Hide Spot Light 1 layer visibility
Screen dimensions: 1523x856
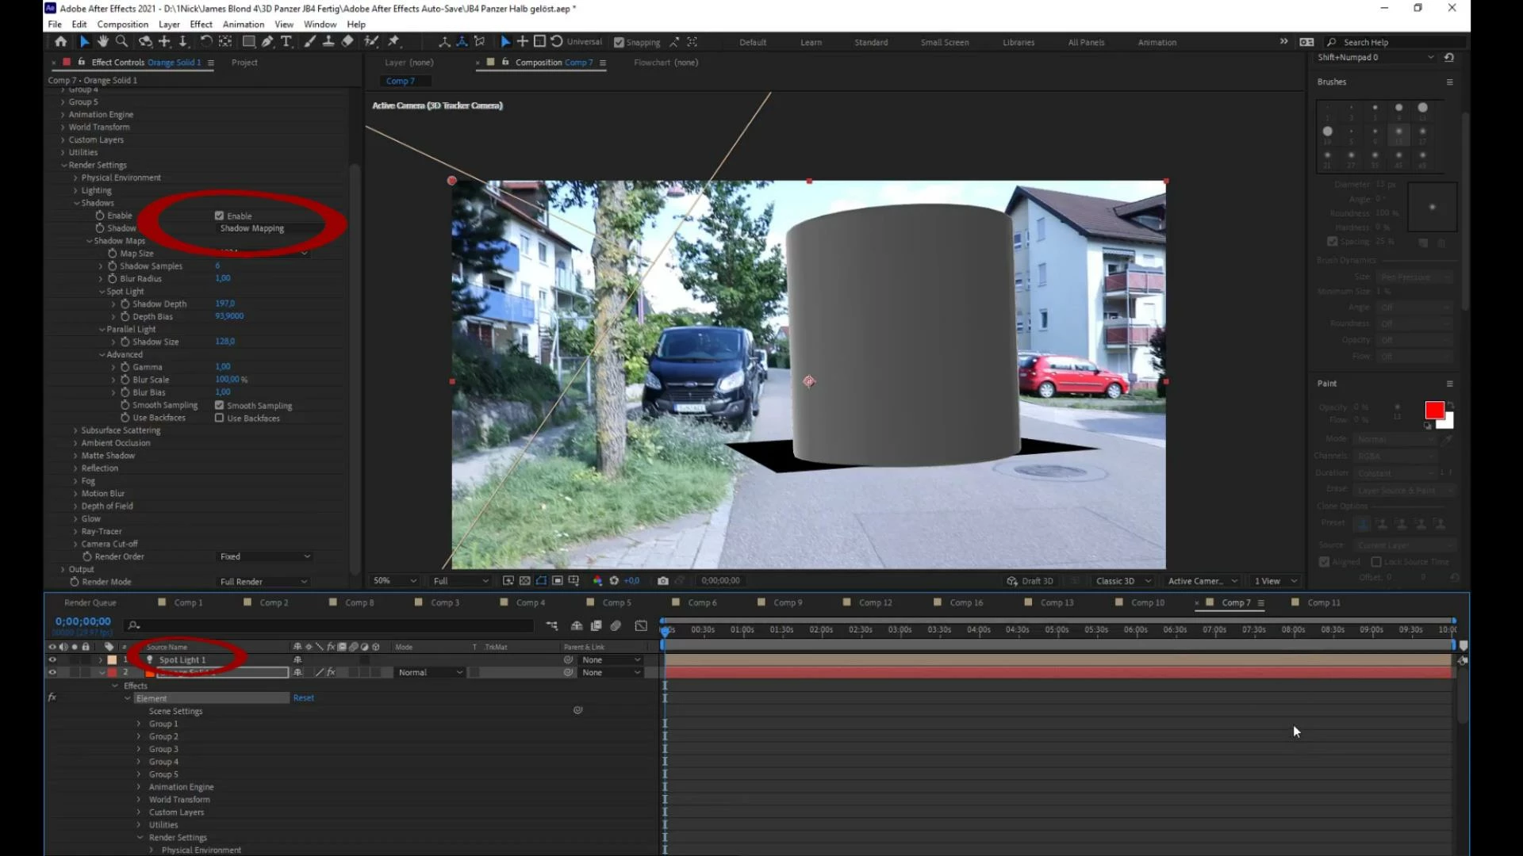52,659
